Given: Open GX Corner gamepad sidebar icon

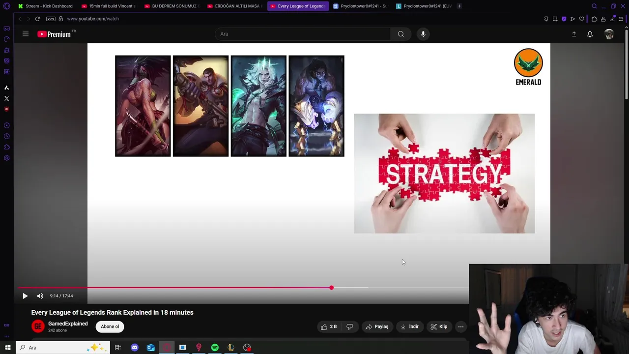Looking at the screenshot, I should 6,29.
